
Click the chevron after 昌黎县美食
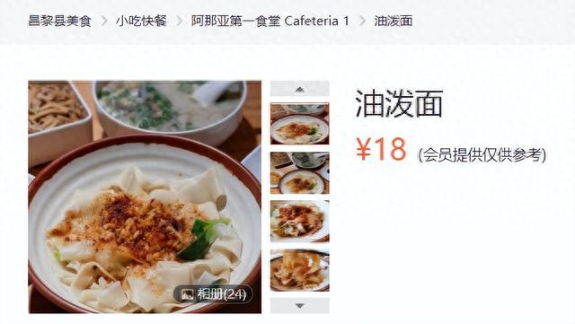tap(104, 21)
